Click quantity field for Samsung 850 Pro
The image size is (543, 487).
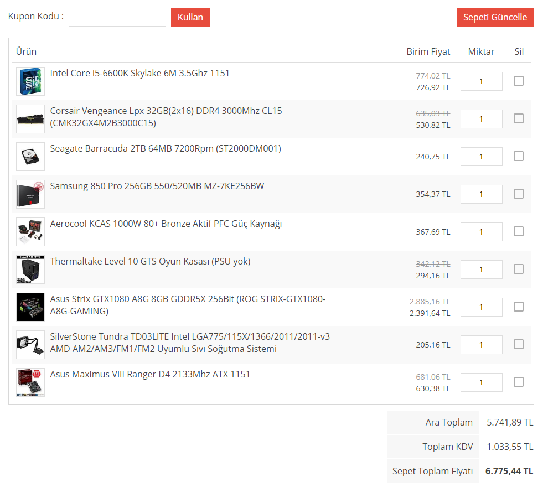(482, 194)
